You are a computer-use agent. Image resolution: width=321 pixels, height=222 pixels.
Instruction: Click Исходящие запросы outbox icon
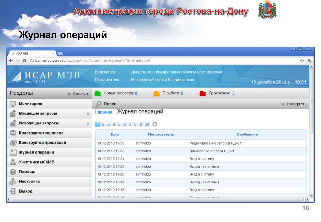tap(13, 123)
